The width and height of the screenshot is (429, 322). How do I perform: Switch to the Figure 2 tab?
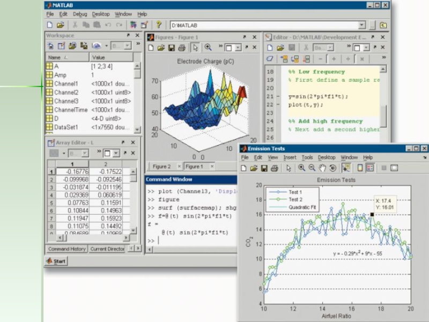[x=161, y=166]
